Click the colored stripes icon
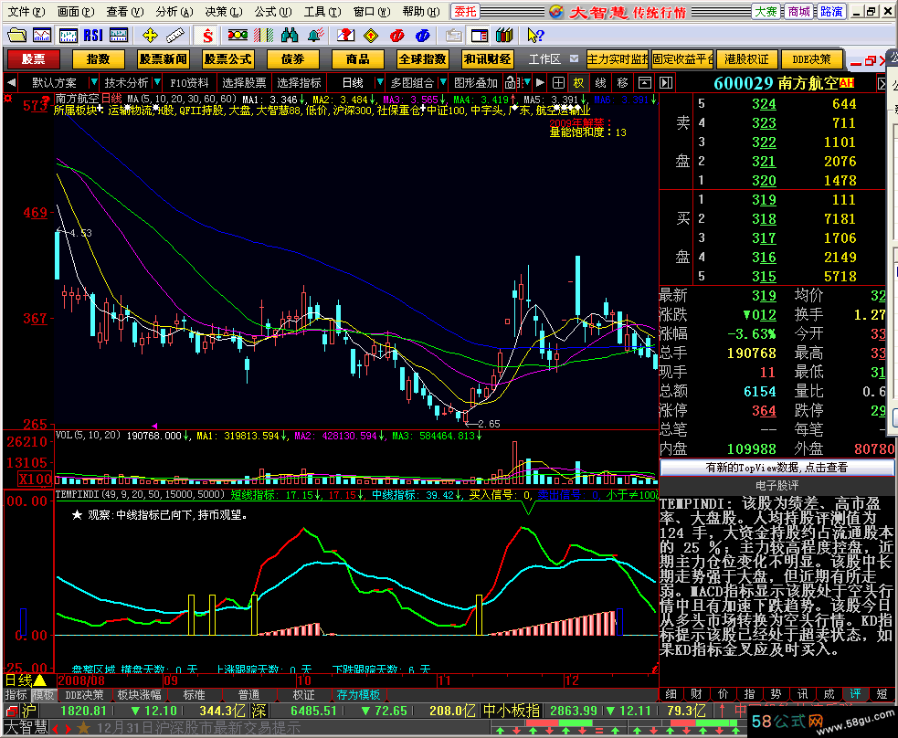 tap(263, 36)
